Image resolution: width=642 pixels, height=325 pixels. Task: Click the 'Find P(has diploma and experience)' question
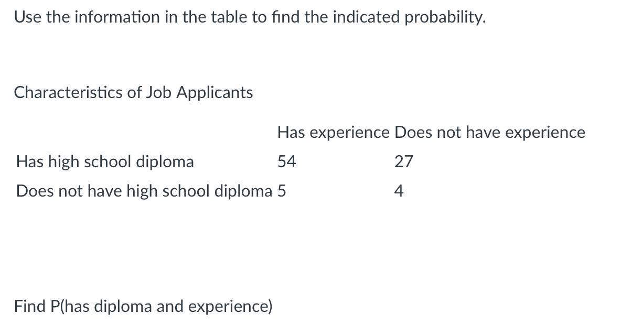click(x=143, y=307)
